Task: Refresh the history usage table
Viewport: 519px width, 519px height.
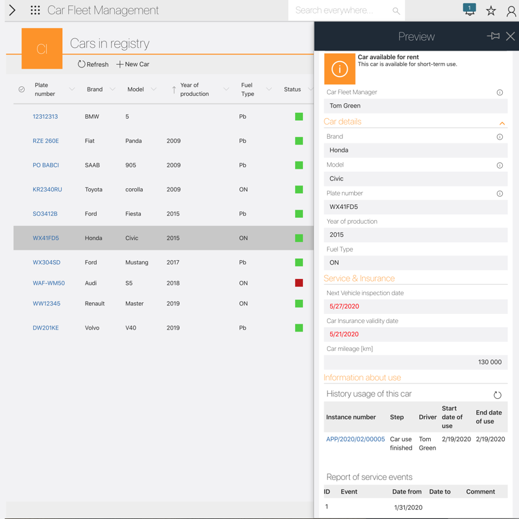Action: (x=498, y=395)
